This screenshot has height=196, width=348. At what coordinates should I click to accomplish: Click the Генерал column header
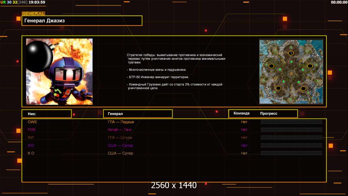[x=137, y=114]
